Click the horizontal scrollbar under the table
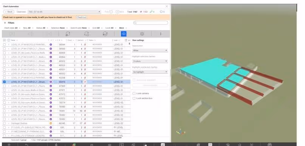 click(62, 137)
